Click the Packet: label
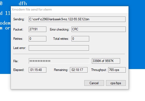145x101 pixels. pyautogui.click(x=18, y=30)
